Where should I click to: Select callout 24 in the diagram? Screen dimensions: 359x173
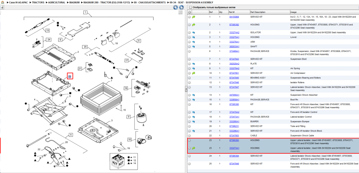[48, 39]
